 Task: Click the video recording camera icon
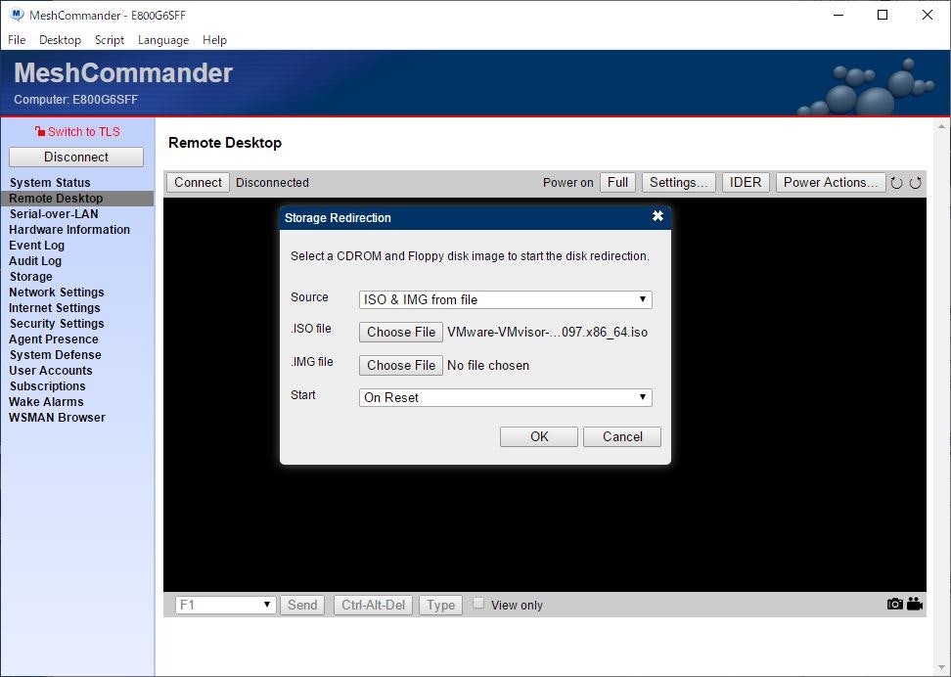click(x=915, y=605)
